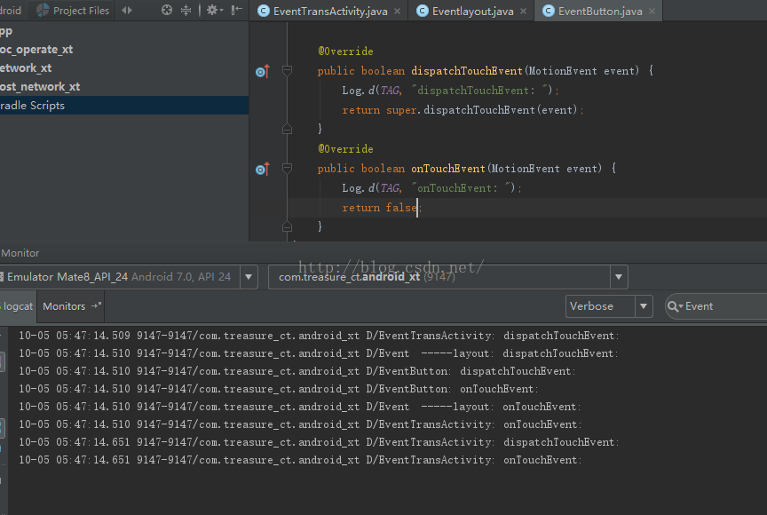Click override gutter icon beside dispatchTouchEvent method
Viewport: 767px width, 515px height.
[x=261, y=71]
